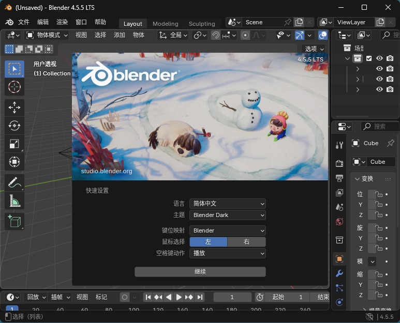Click the properties search field
400x323 pixels.
coord(380,127)
